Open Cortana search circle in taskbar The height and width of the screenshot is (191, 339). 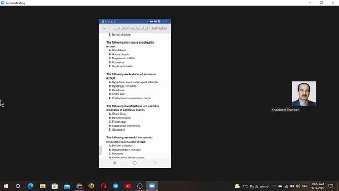pos(17,186)
